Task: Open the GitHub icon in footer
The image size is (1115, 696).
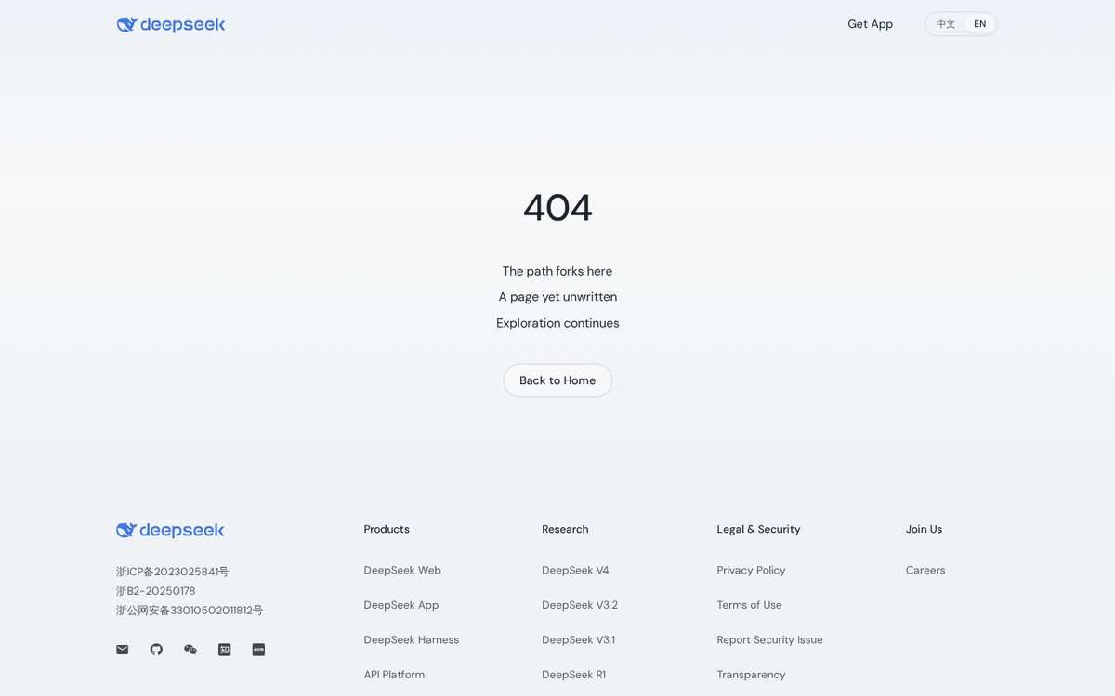Action: (156, 650)
